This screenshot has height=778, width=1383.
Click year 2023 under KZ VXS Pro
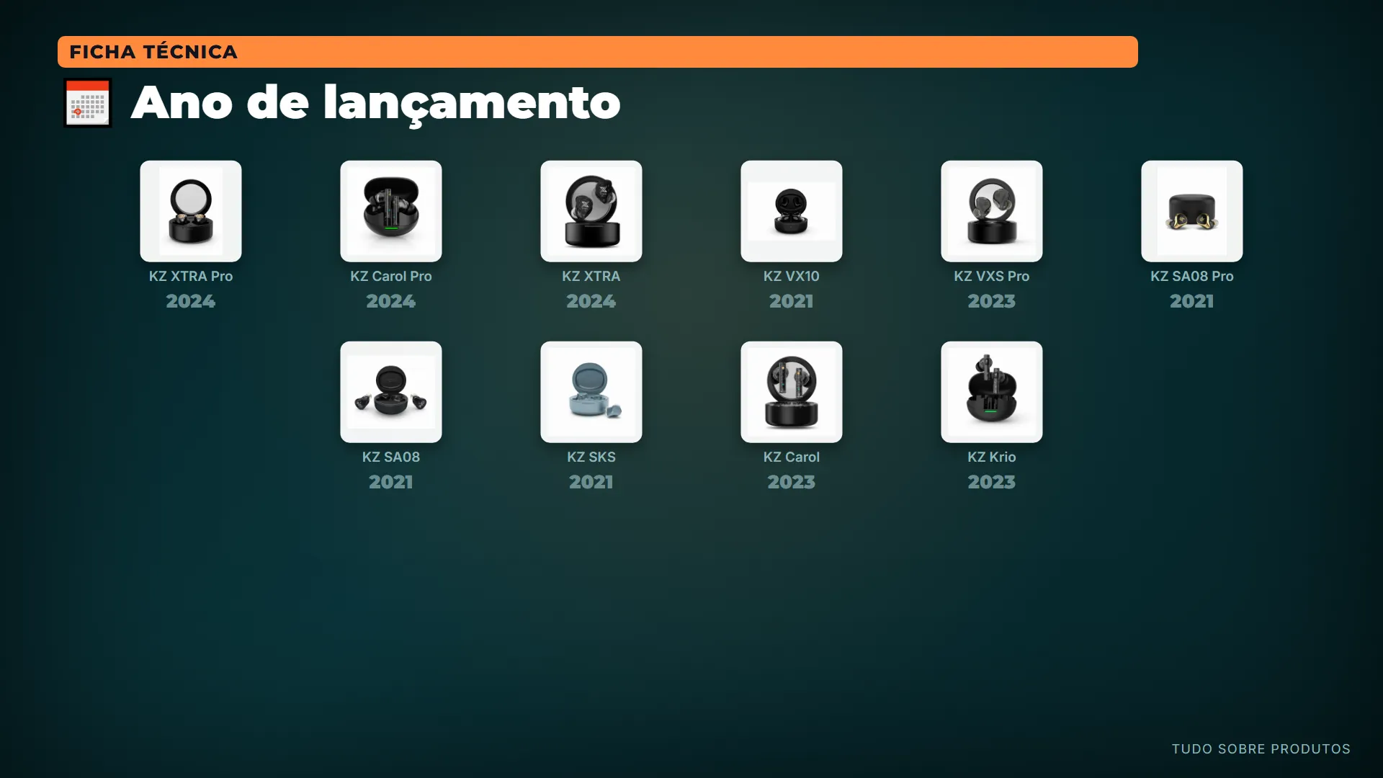992,301
